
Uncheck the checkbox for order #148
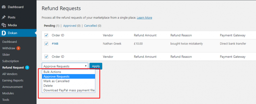pos(46,44)
